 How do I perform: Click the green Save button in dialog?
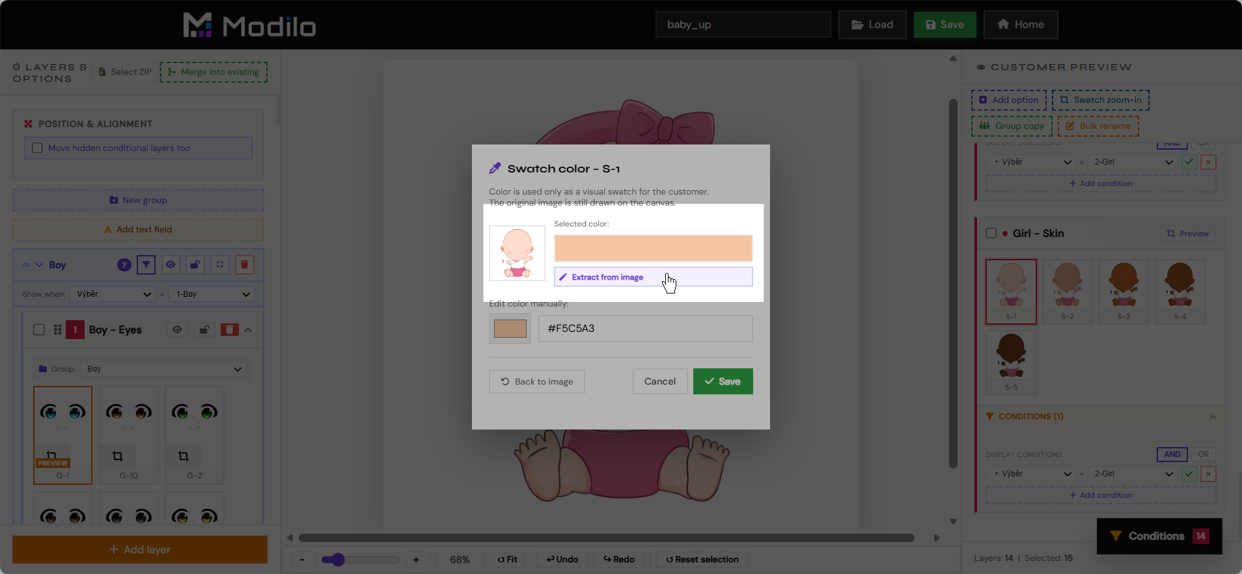pyautogui.click(x=723, y=381)
